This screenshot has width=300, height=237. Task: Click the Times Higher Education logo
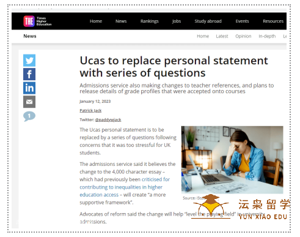click(x=37, y=21)
